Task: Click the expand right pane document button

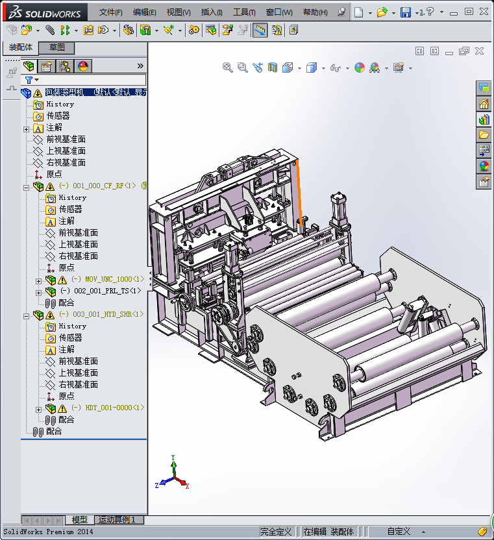Action: 435,51
